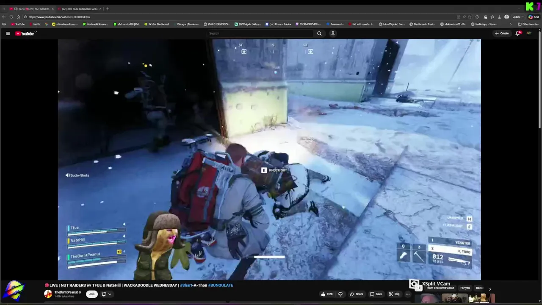Open the YouTube guide hamburger menu
Viewport: 542px width, 305px height.
8,33
